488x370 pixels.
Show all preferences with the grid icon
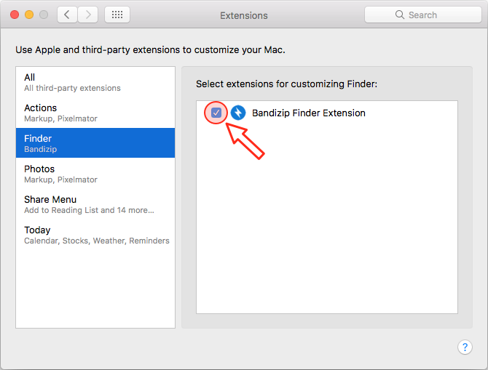click(x=117, y=15)
